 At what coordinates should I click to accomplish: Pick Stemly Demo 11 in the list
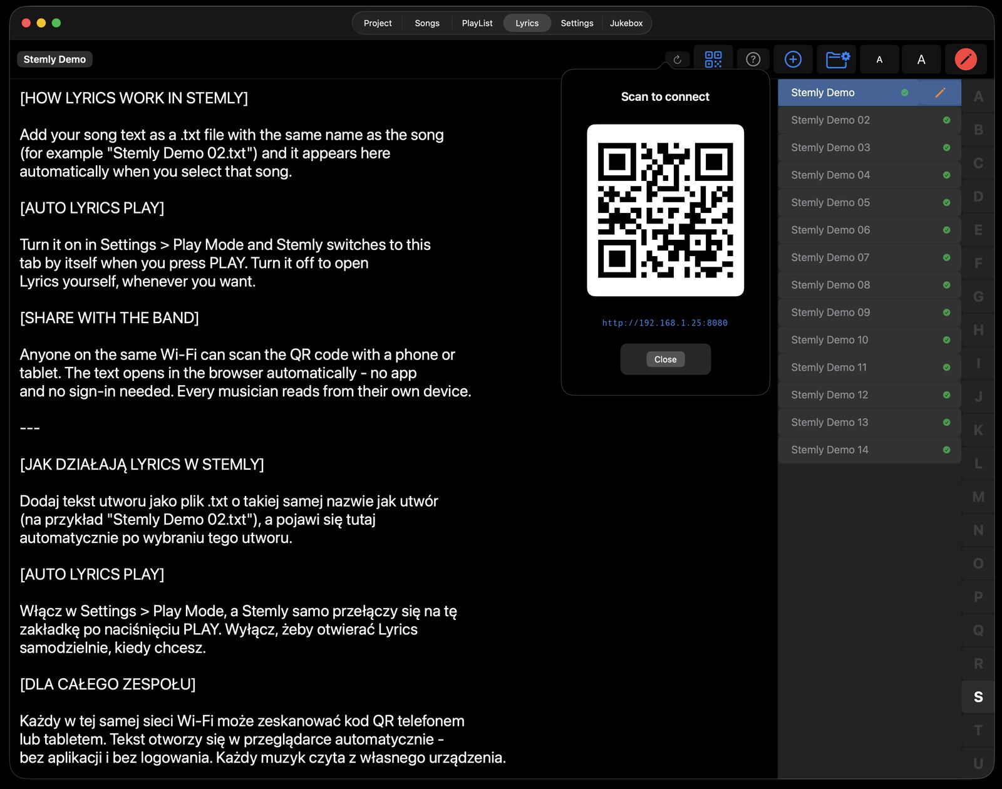pyautogui.click(x=869, y=368)
